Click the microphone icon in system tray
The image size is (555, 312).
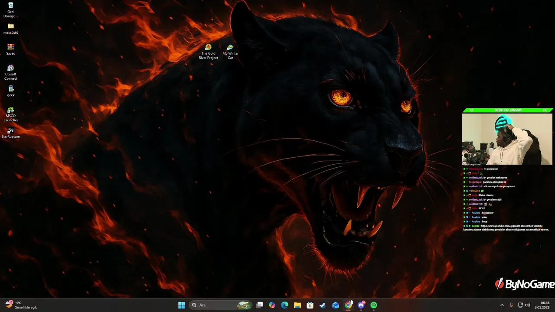click(x=511, y=305)
